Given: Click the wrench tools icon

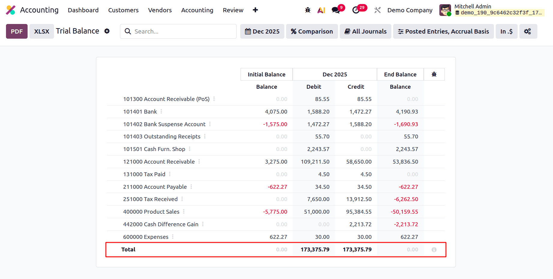Looking at the screenshot, I should pyautogui.click(x=378, y=10).
